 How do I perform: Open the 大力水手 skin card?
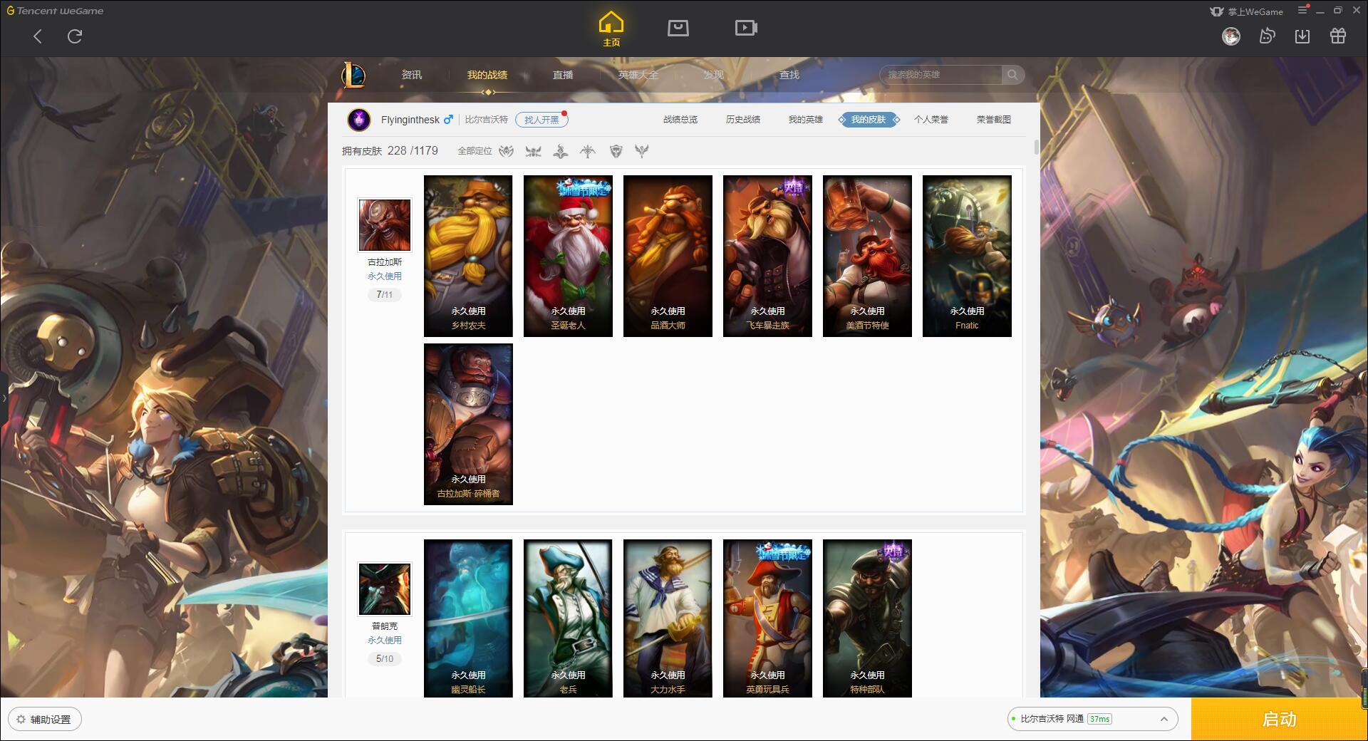click(x=668, y=618)
